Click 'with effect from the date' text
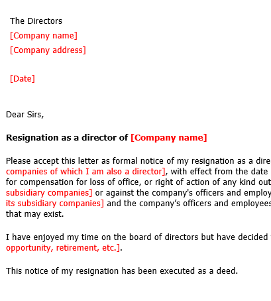 219,172
